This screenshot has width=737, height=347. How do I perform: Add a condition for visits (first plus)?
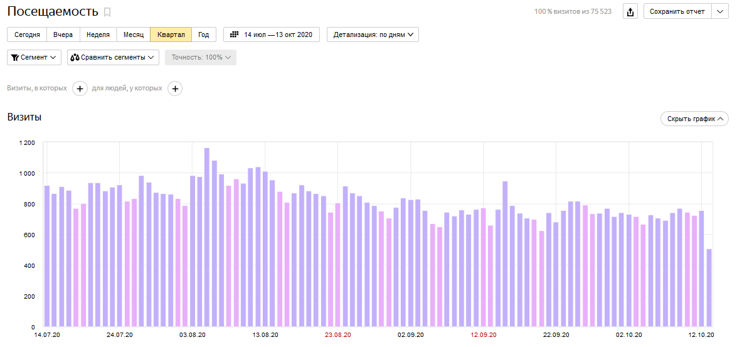[80, 88]
